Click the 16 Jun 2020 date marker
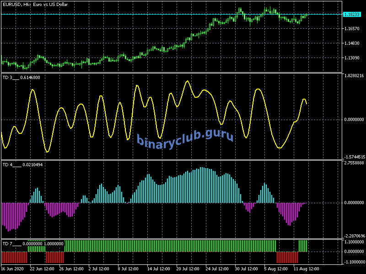The width and height of the screenshot is (366, 274). (x=13, y=268)
